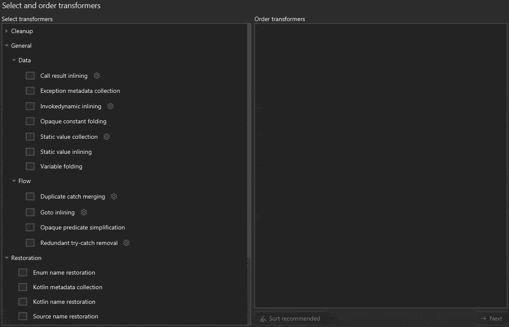Open settings gear for Duplicate catch merging

[114, 196]
